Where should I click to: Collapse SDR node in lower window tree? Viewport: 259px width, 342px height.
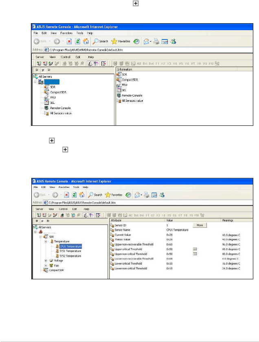[x=40, y=237]
